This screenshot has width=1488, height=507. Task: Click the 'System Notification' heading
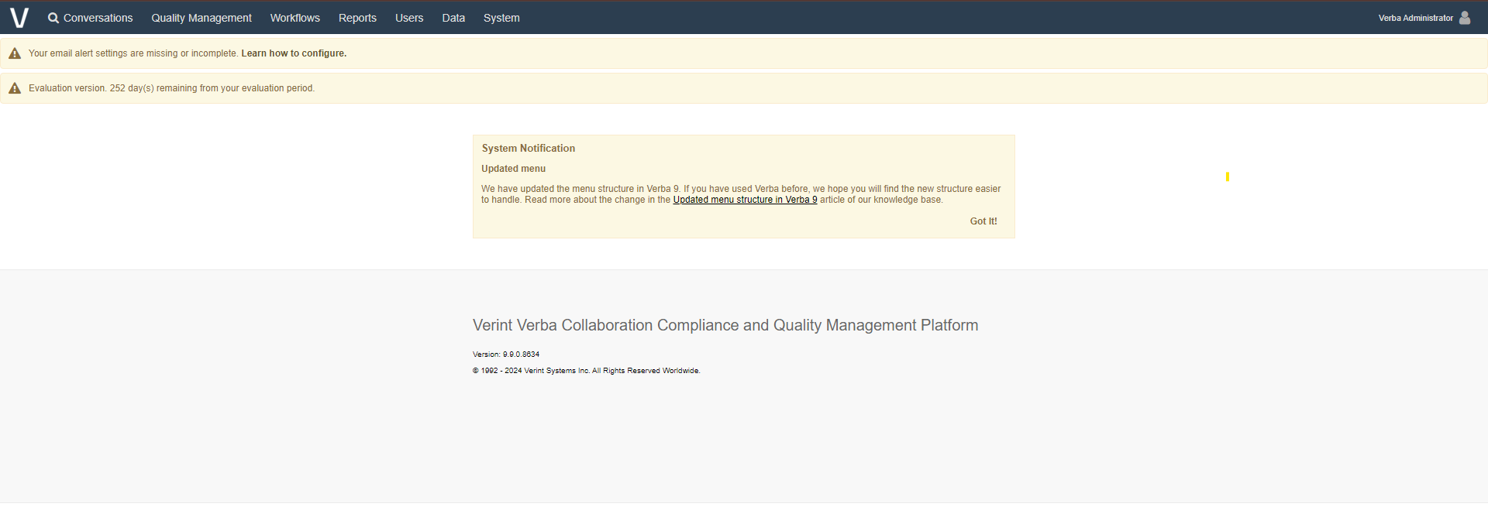[529, 149]
